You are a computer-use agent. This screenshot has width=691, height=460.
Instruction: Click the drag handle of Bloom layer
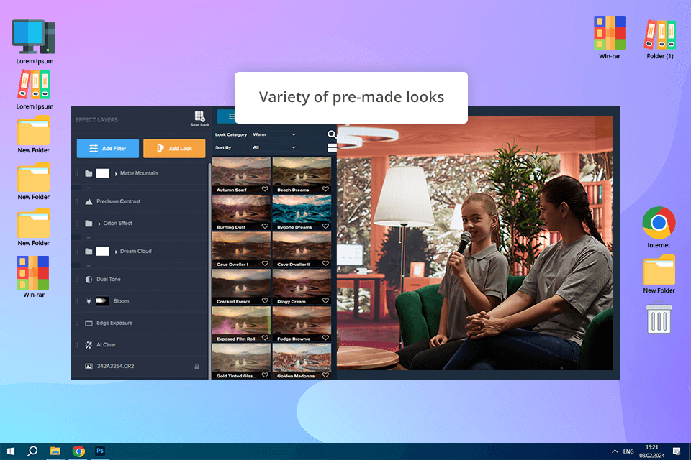(77, 302)
